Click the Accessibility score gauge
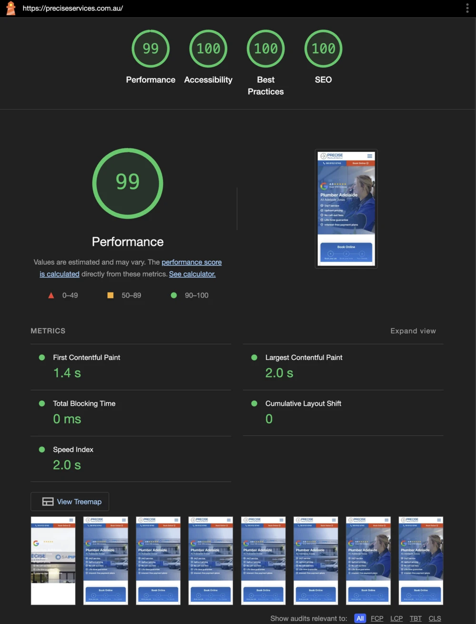This screenshot has width=476, height=624. [208, 49]
